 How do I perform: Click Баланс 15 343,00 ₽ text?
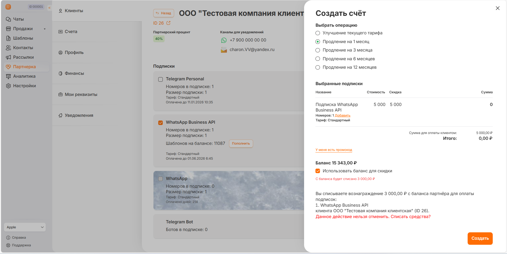coord(336,163)
